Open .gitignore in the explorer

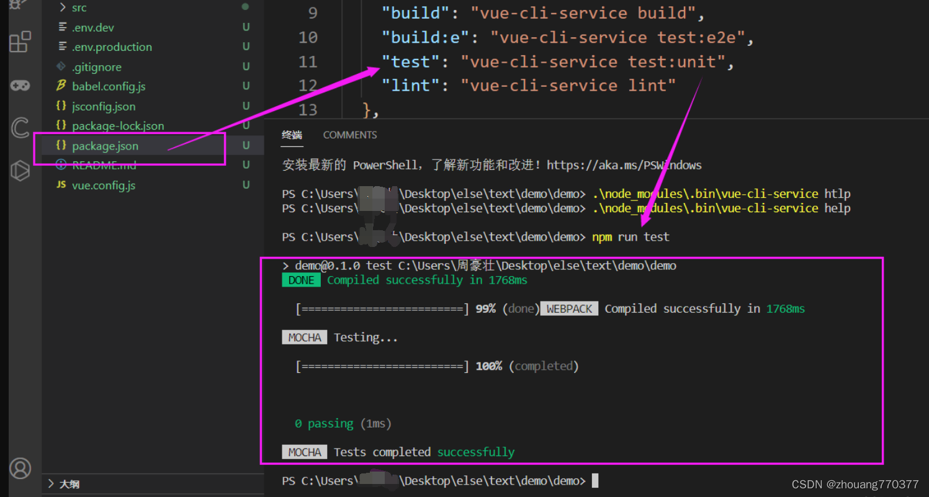click(97, 66)
